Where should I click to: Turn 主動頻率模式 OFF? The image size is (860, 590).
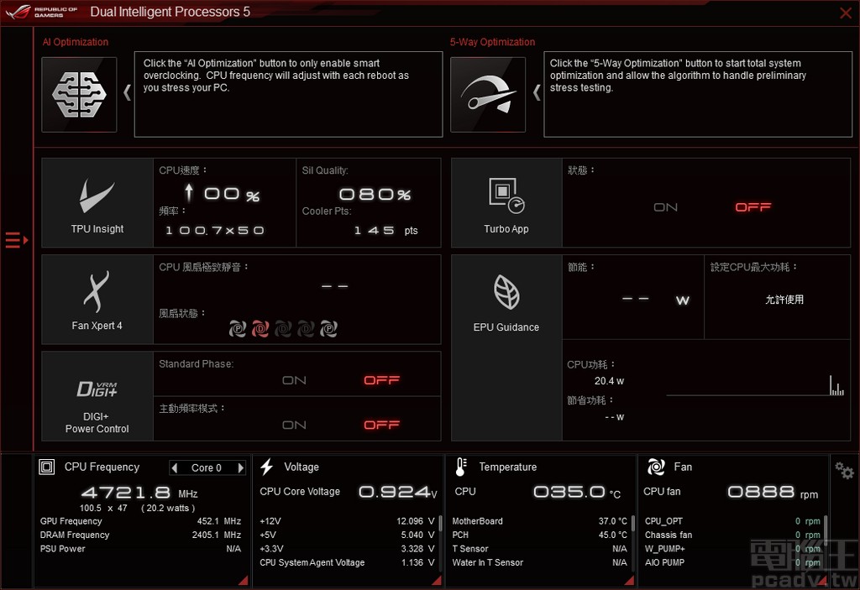coord(382,425)
